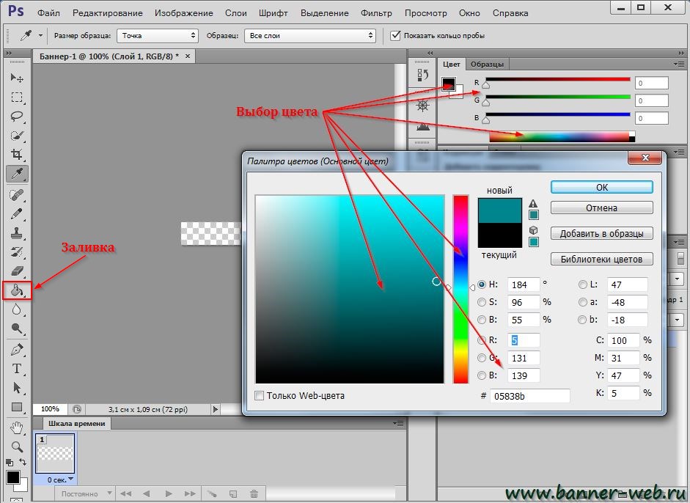Screen dimensions: 690x503
Task: Open the Образец Все слои dropdown
Action: 310,36
